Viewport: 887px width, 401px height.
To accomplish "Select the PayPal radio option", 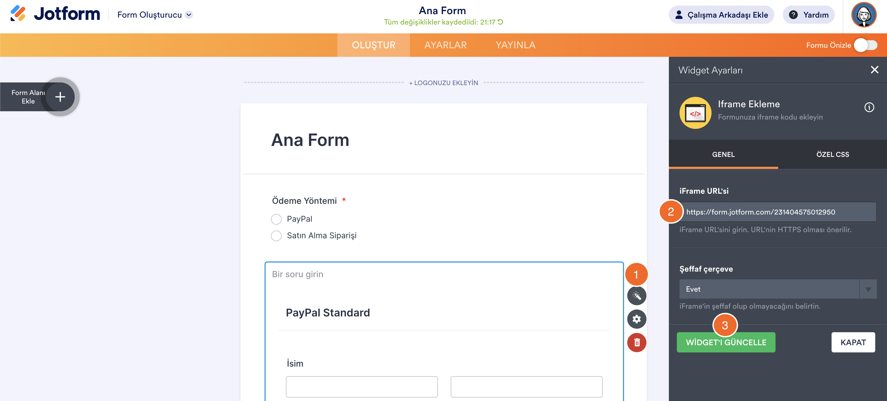I will point(276,219).
